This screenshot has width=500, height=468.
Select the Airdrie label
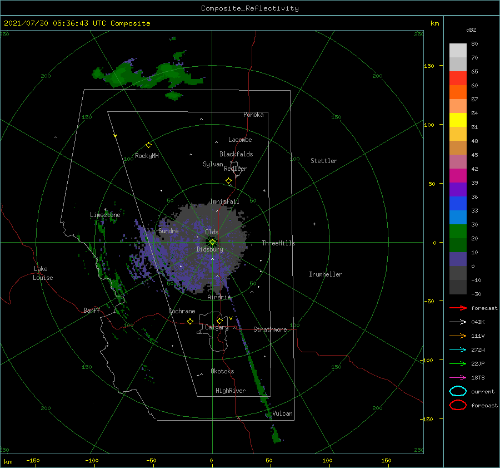click(x=219, y=297)
